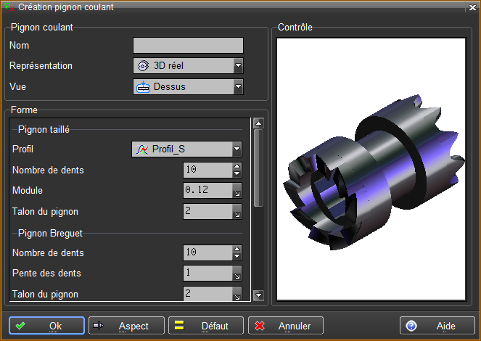Click the Nom text field
Viewport: 481px width, 341px height.
(x=188, y=46)
